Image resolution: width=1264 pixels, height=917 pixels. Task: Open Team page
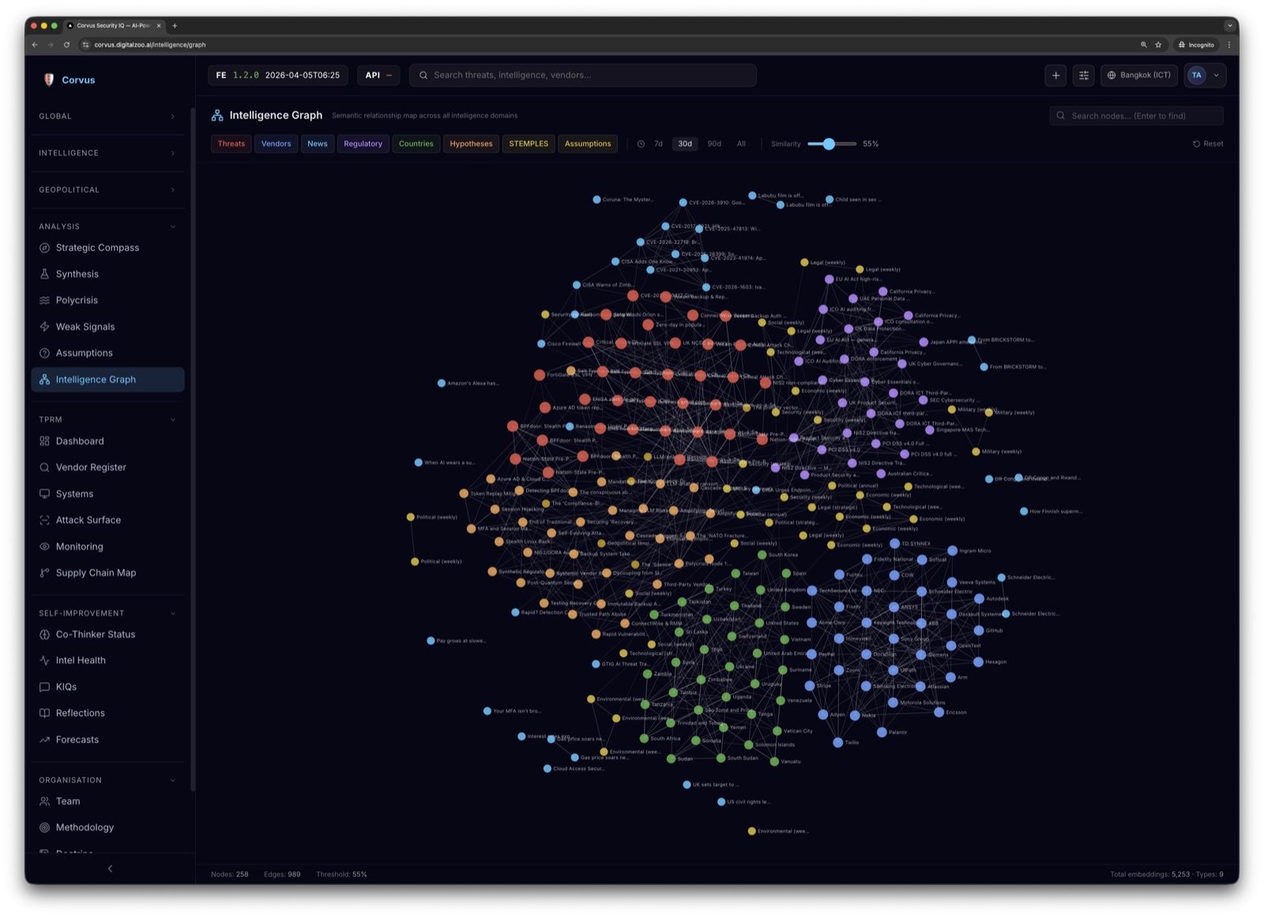pyautogui.click(x=107, y=802)
